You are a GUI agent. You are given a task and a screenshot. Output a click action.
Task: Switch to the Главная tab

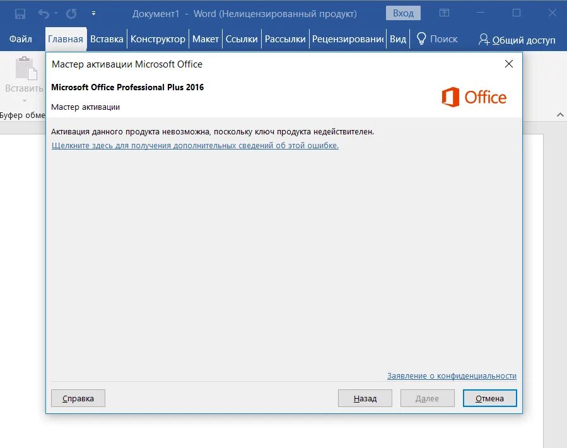66,39
